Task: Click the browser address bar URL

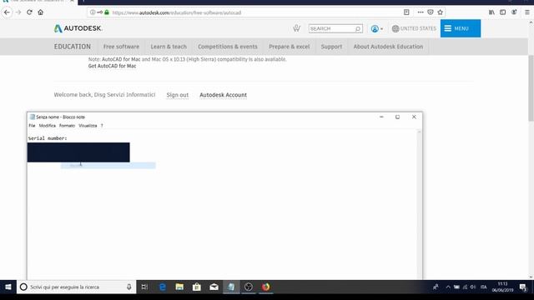Action: [176, 12]
